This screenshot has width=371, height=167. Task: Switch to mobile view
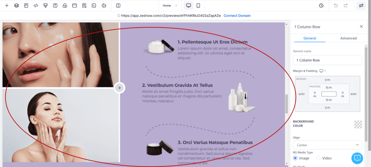[198, 6]
